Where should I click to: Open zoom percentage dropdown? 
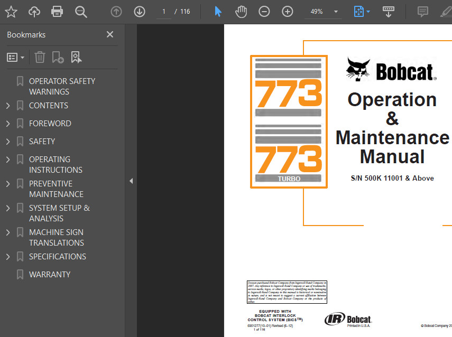336,12
